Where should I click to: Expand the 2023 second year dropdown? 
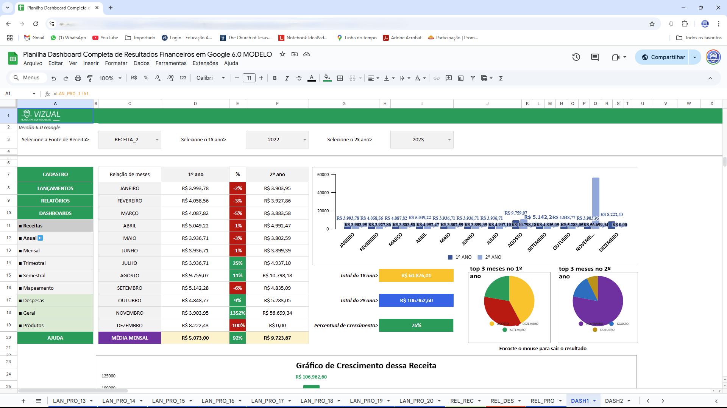(449, 140)
